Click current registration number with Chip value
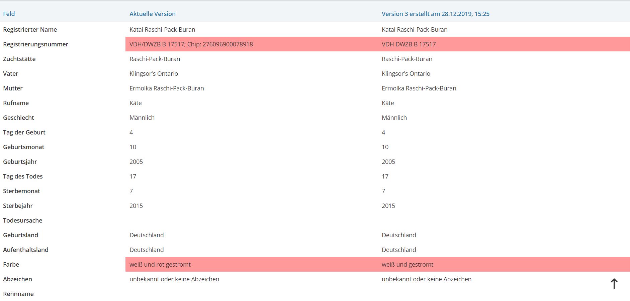The width and height of the screenshot is (630, 301). (191, 44)
